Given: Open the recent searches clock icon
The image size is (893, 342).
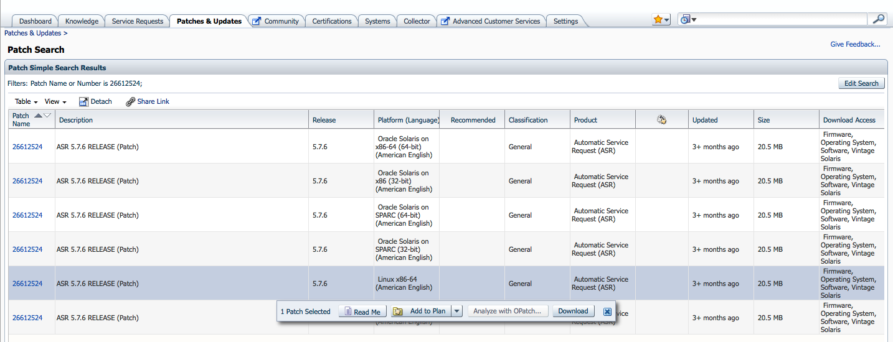Looking at the screenshot, I should (687, 20).
